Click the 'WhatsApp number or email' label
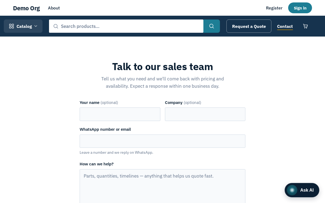This screenshot has width=325, height=203. pos(105,129)
